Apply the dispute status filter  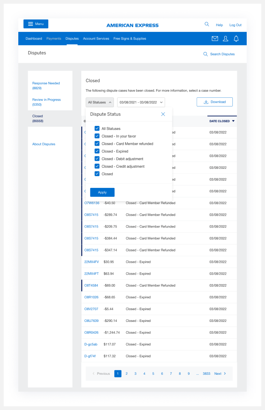(x=102, y=192)
